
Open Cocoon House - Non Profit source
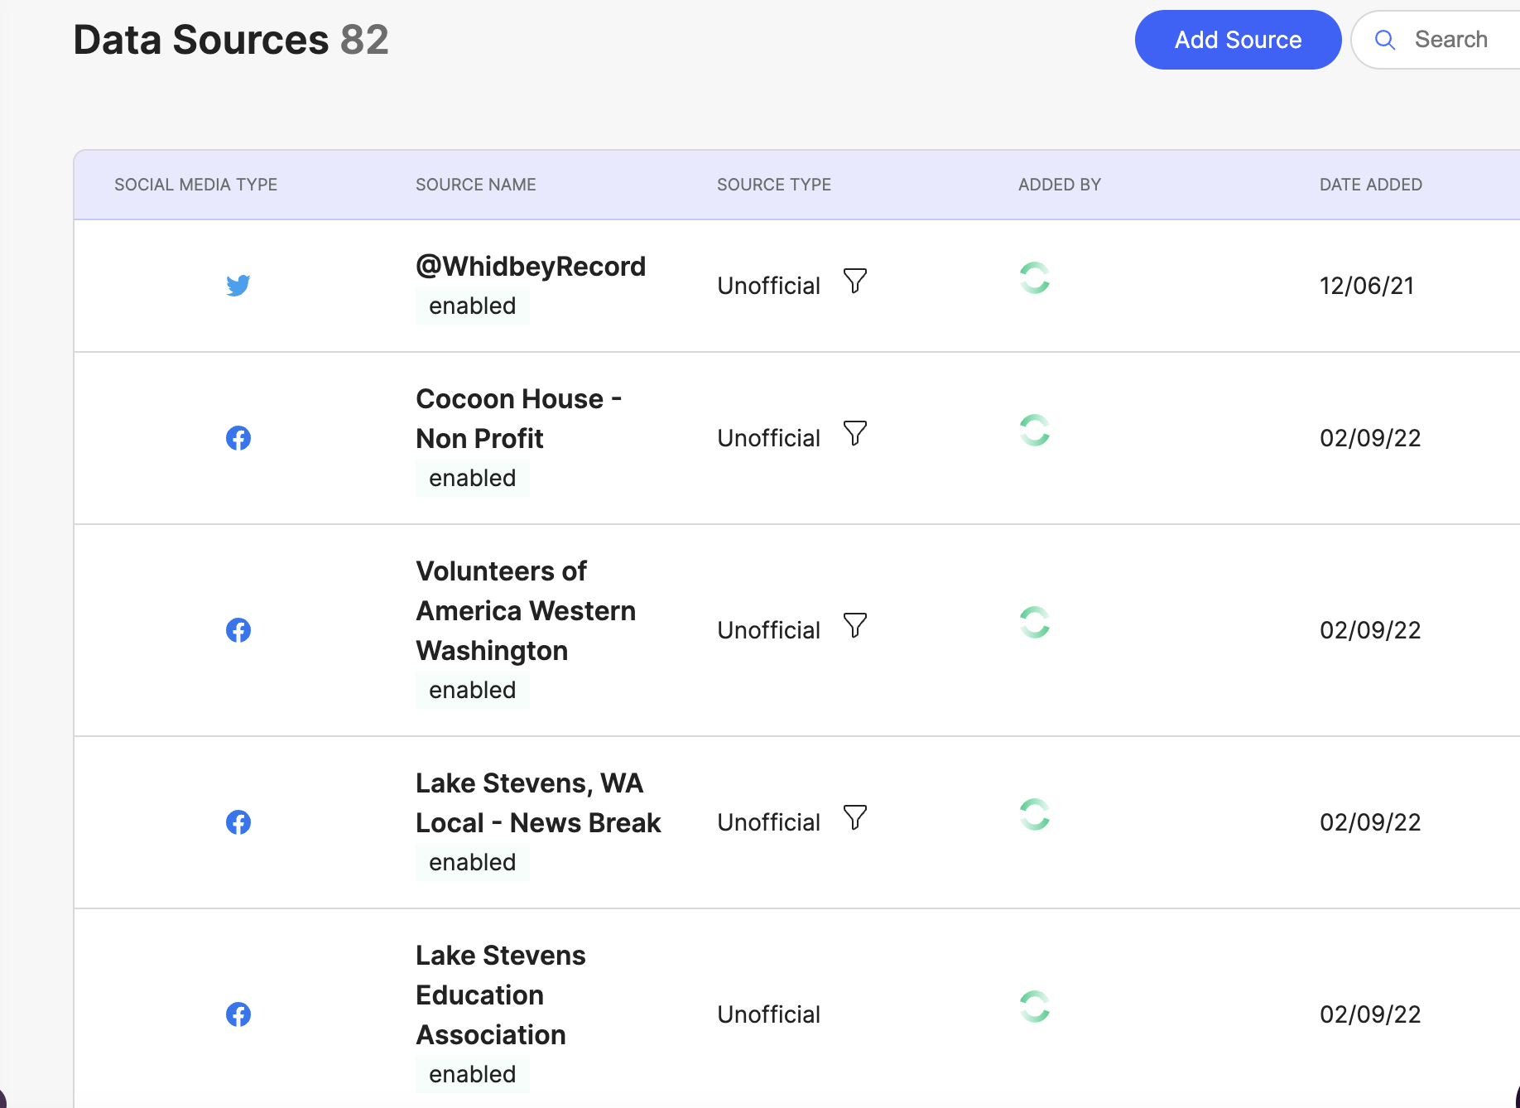tap(519, 419)
